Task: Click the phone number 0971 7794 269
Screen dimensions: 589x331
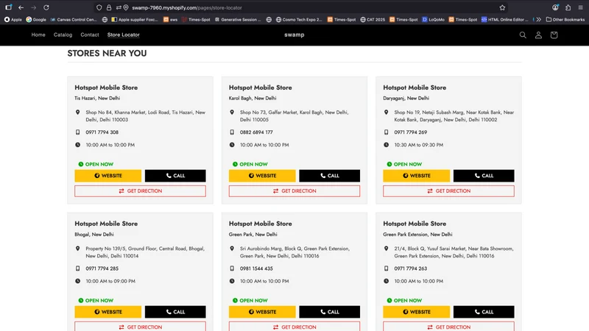Action: click(411, 132)
